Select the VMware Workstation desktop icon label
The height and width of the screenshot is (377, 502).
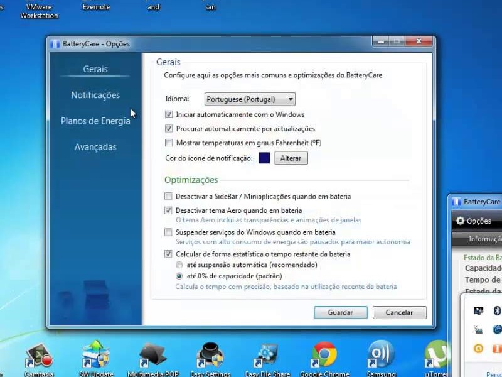tap(39, 11)
